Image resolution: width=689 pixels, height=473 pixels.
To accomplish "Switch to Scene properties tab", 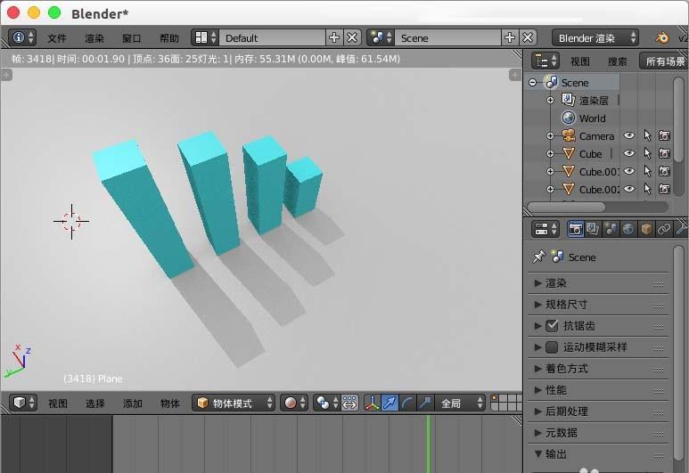I will (x=611, y=229).
